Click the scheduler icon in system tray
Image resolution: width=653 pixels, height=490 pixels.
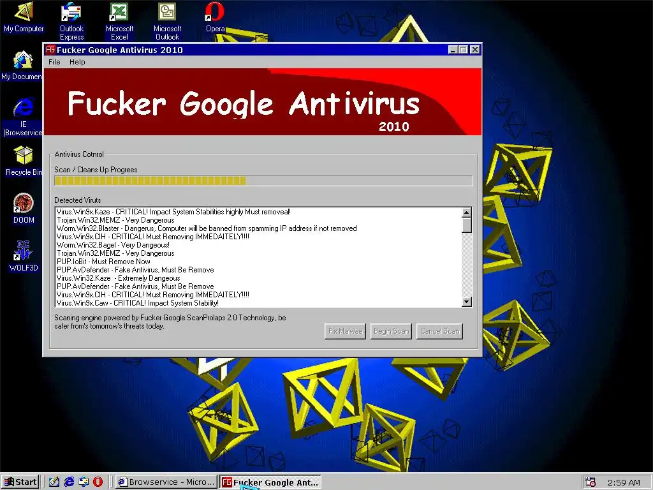[x=590, y=482]
